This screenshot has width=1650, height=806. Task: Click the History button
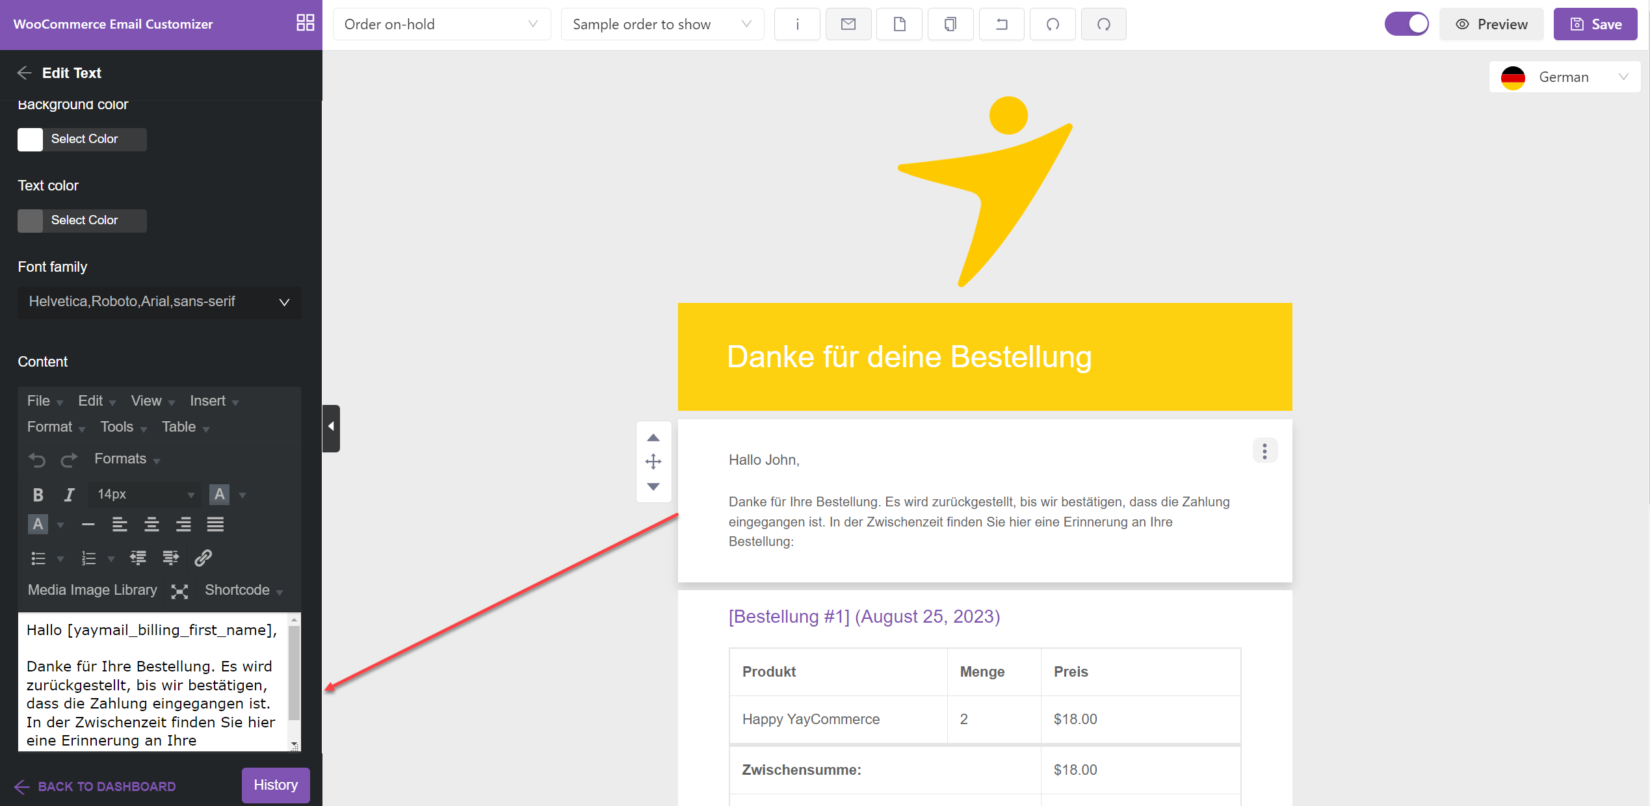(x=276, y=785)
